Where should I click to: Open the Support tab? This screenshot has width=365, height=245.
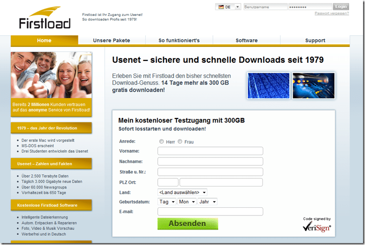tap(315, 41)
